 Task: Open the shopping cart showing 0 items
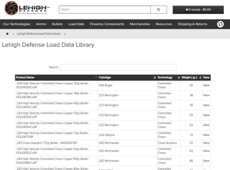pos(198,9)
